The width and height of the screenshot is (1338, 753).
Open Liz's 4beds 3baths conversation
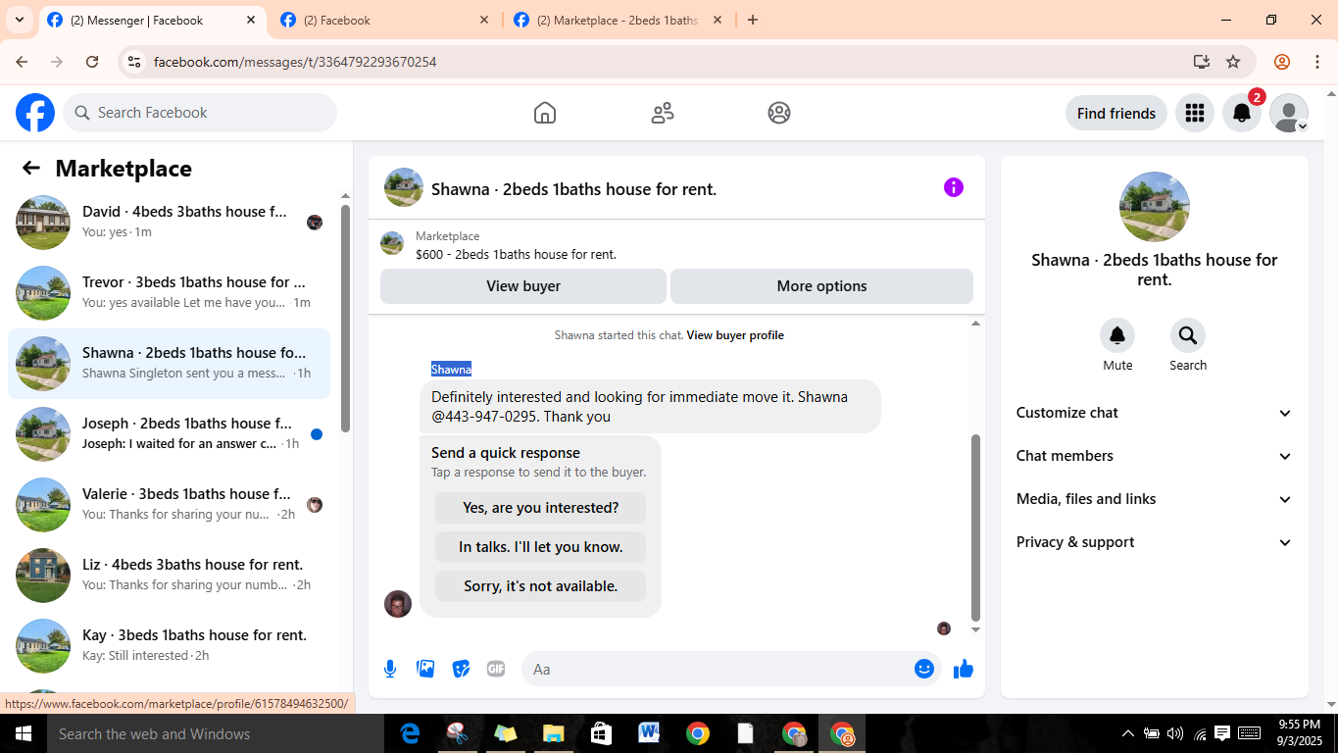(x=169, y=576)
